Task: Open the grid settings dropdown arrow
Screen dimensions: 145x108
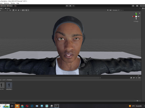Action: pyautogui.click(x=28, y=10)
